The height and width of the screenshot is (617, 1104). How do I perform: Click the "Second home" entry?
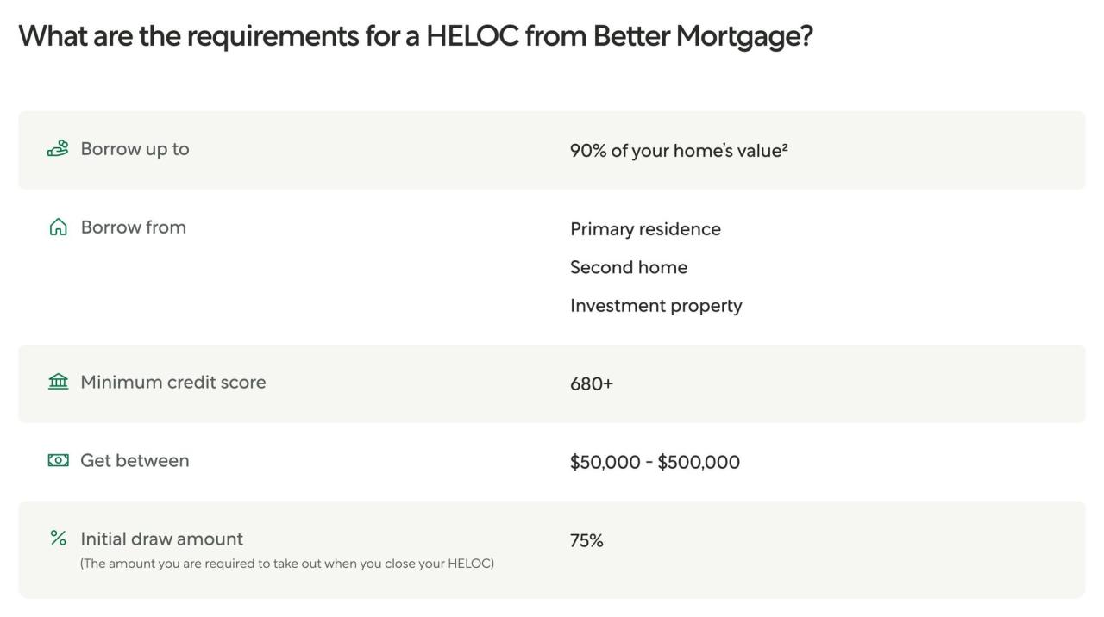(629, 267)
